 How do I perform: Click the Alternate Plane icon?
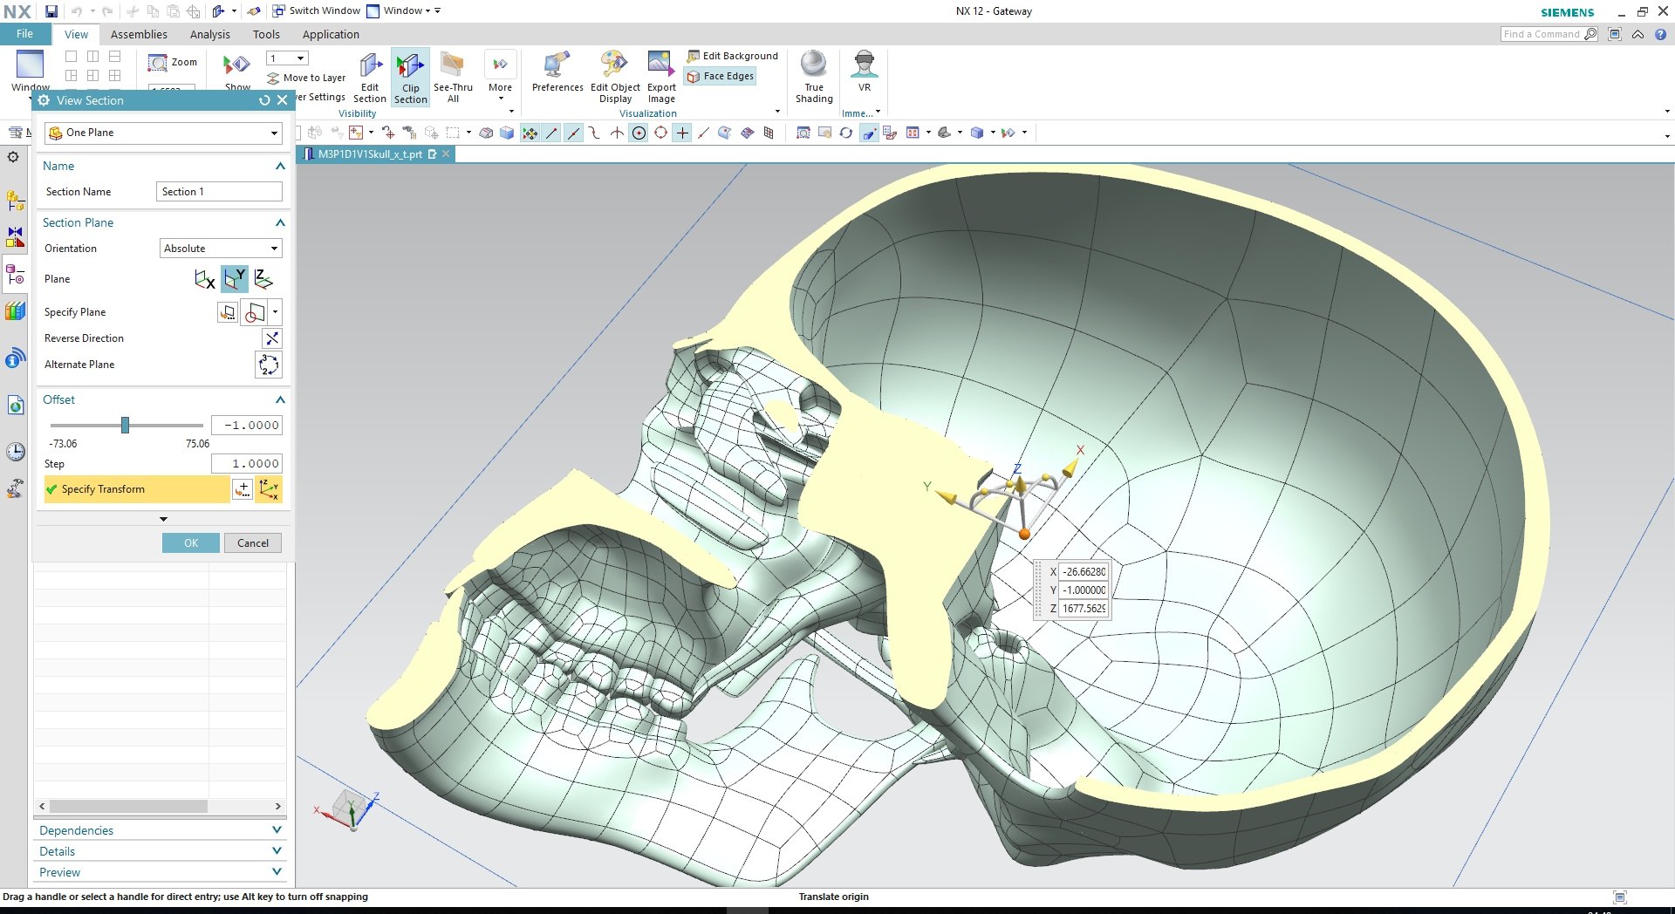[x=269, y=365]
